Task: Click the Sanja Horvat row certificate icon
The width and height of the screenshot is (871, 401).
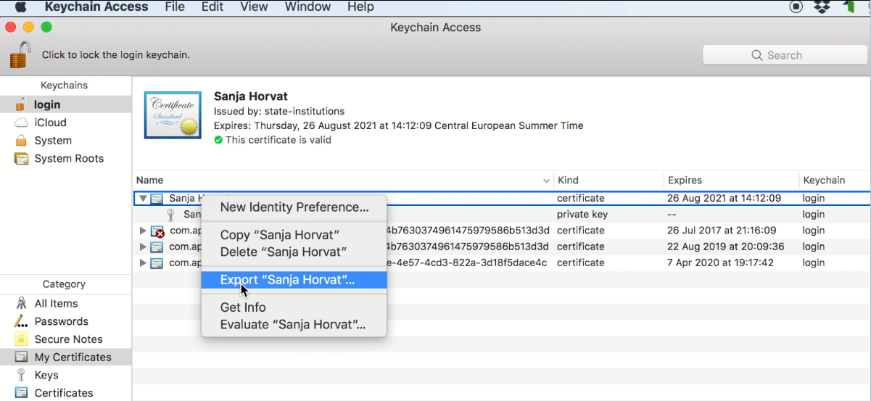Action: click(157, 198)
